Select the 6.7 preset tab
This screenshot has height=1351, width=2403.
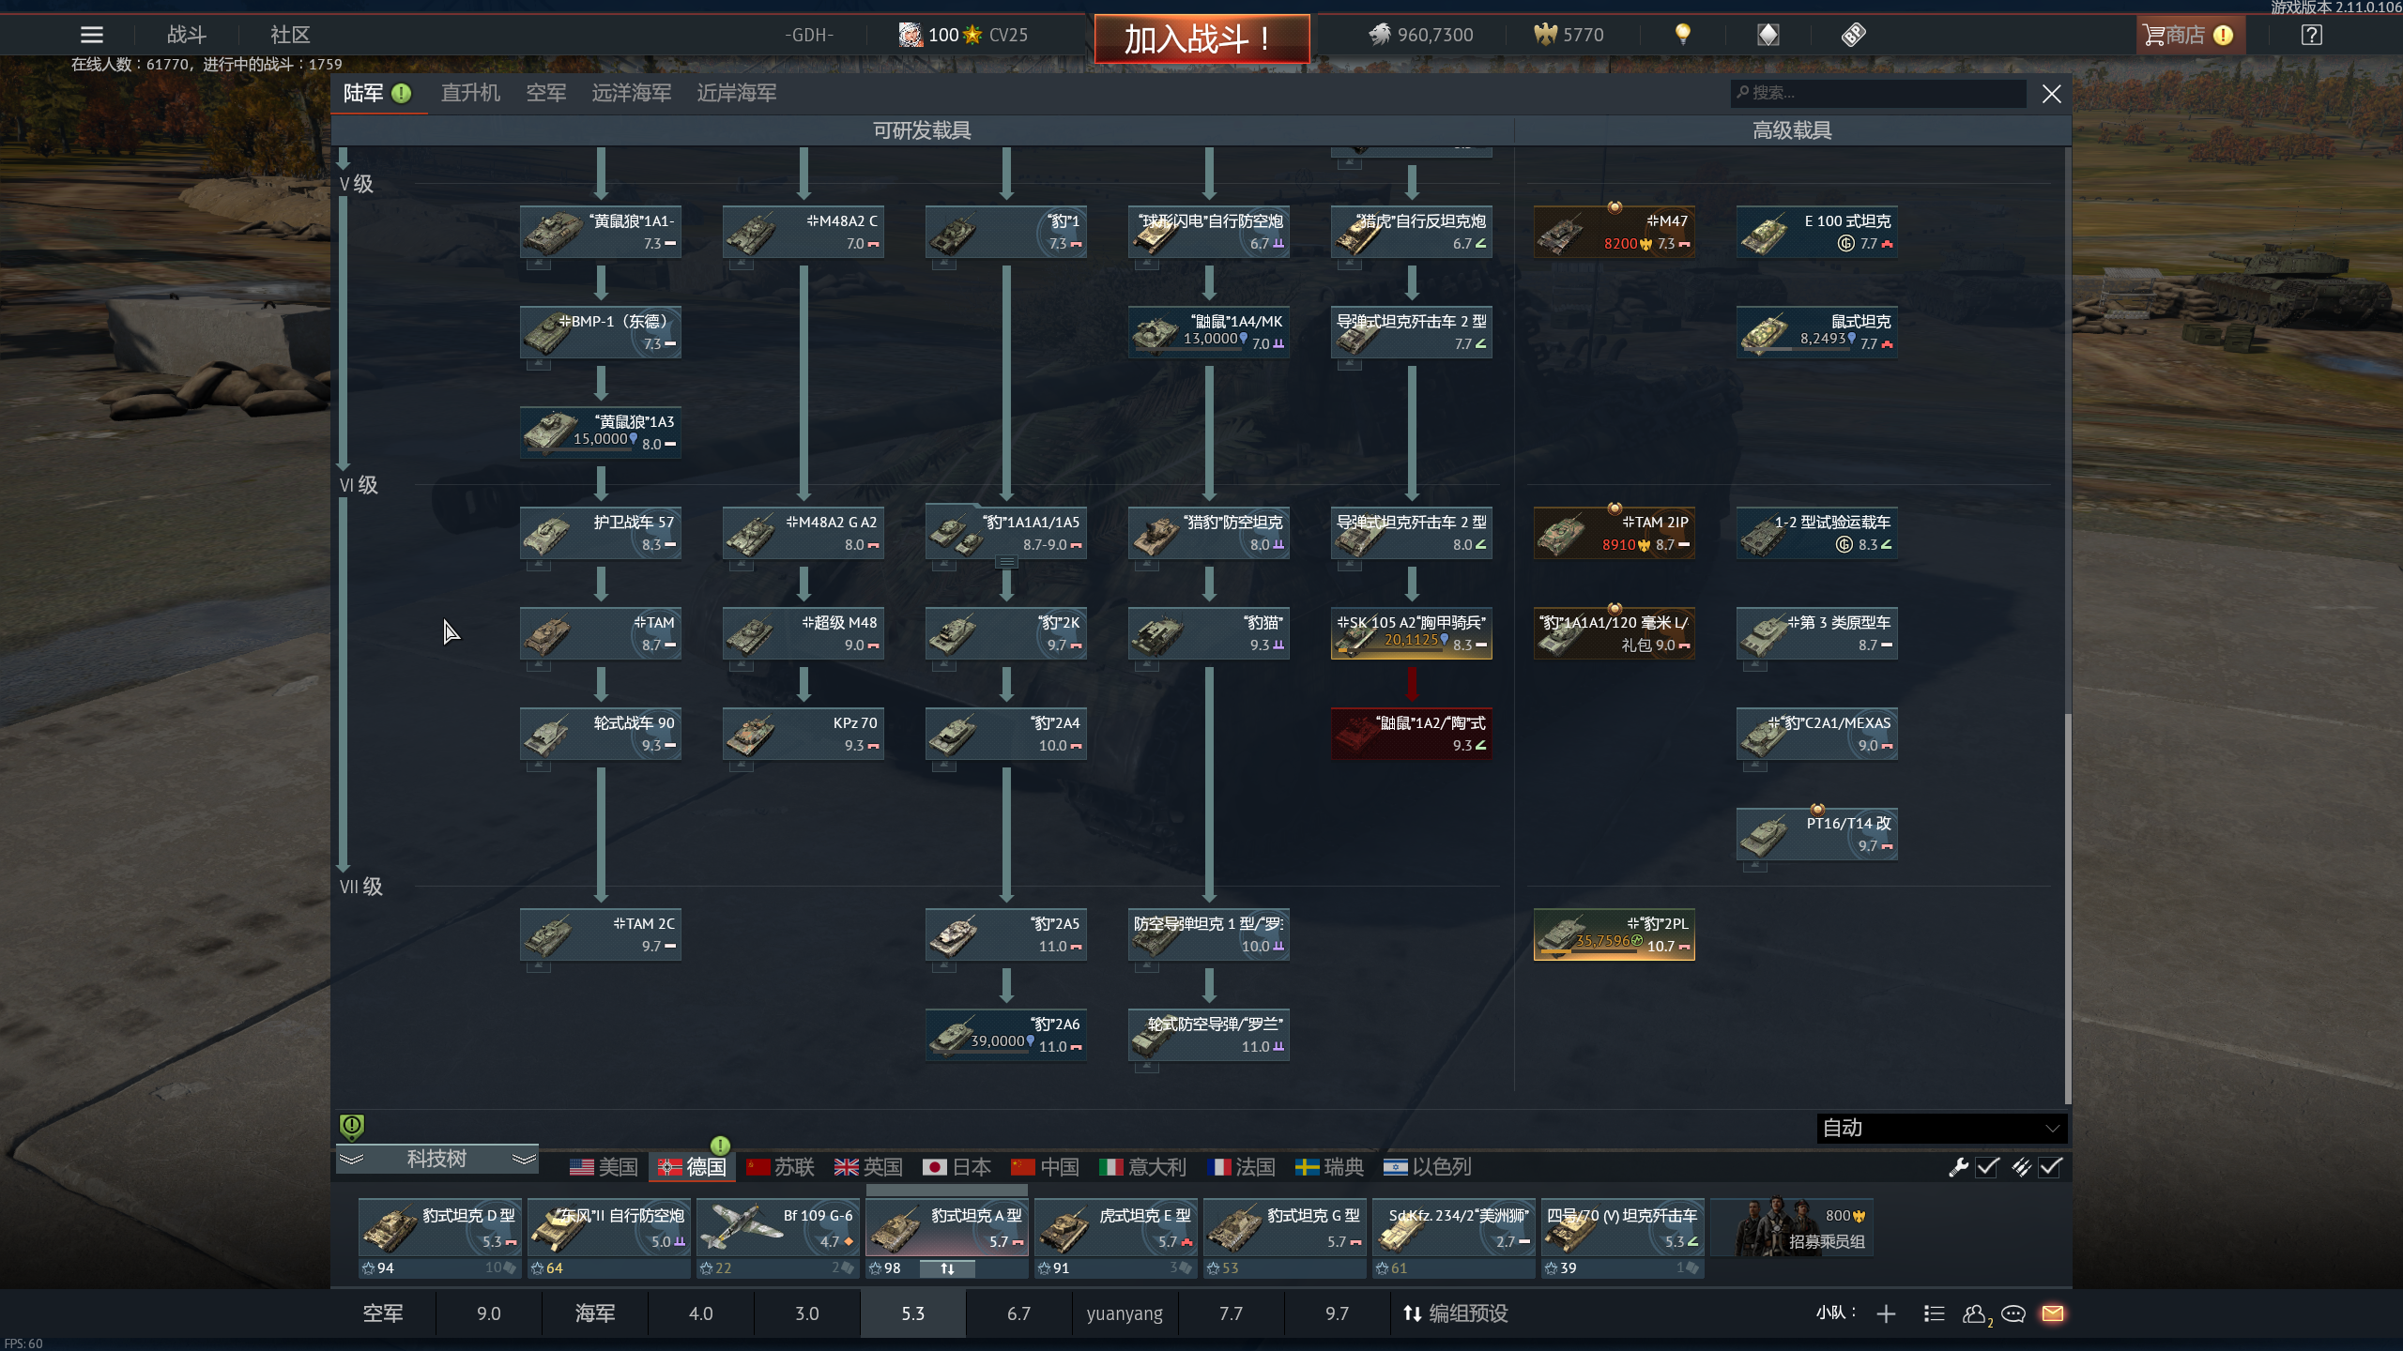click(x=1018, y=1313)
